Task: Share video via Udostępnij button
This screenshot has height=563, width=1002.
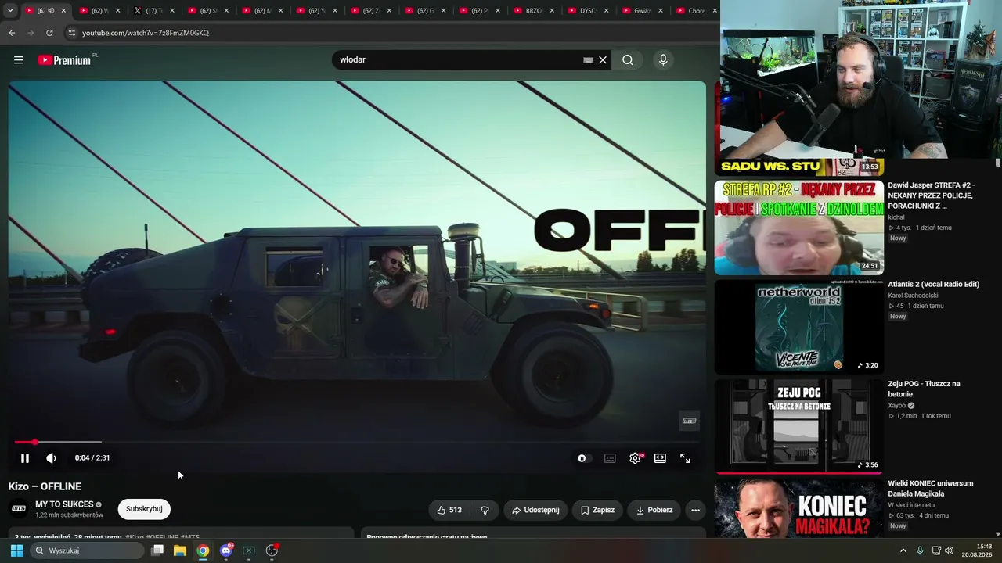Action: tap(535, 510)
